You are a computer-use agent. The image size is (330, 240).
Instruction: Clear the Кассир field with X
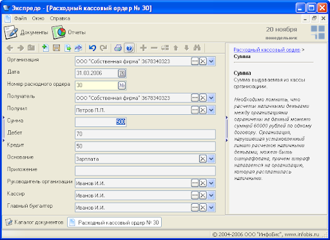(203, 195)
